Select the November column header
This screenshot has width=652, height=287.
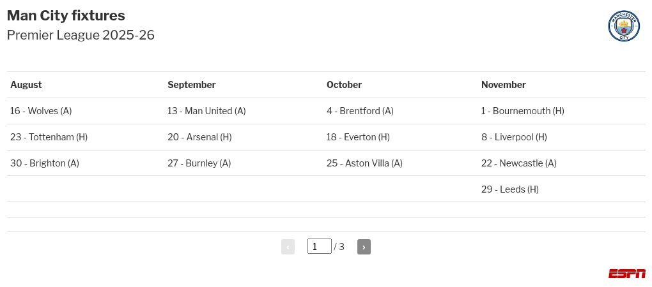tap(504, 85)
